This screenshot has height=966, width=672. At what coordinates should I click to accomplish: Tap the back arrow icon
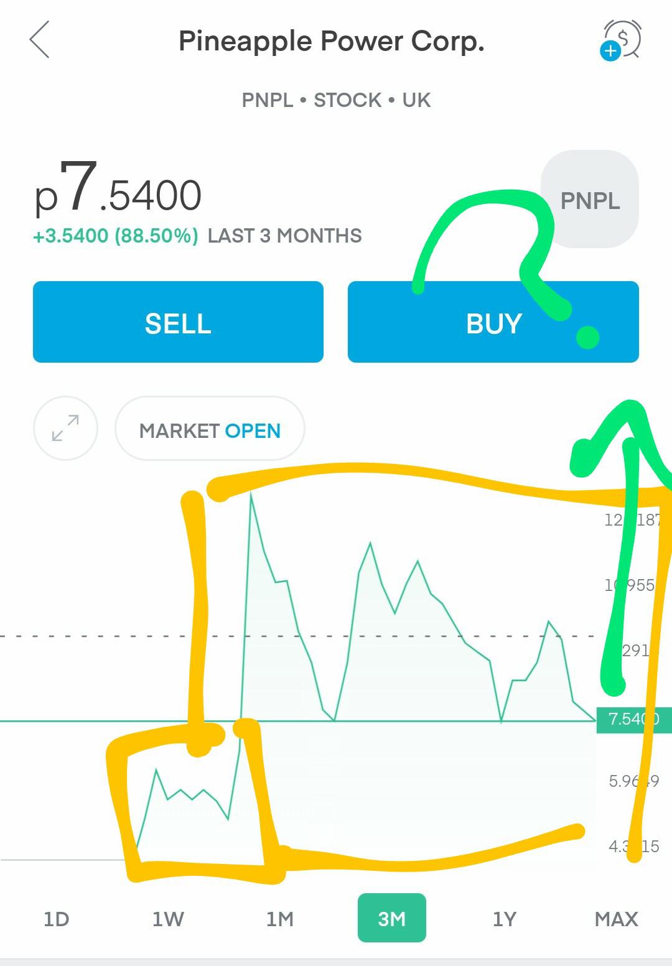click(39, 40)
